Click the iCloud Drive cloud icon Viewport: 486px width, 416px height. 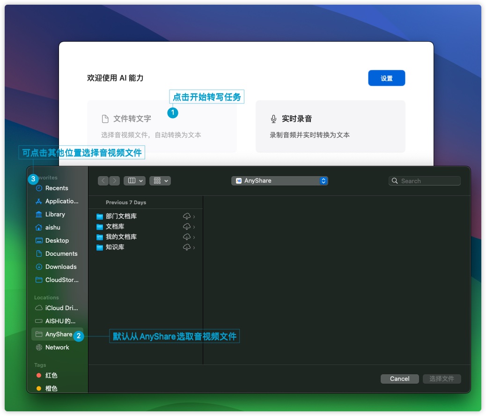[x=39, y=308]
